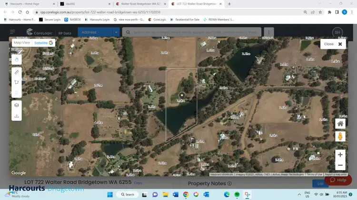357x200 pixels.
Task: Open the CoreLogic bookmark
Action: pos(157,19)
